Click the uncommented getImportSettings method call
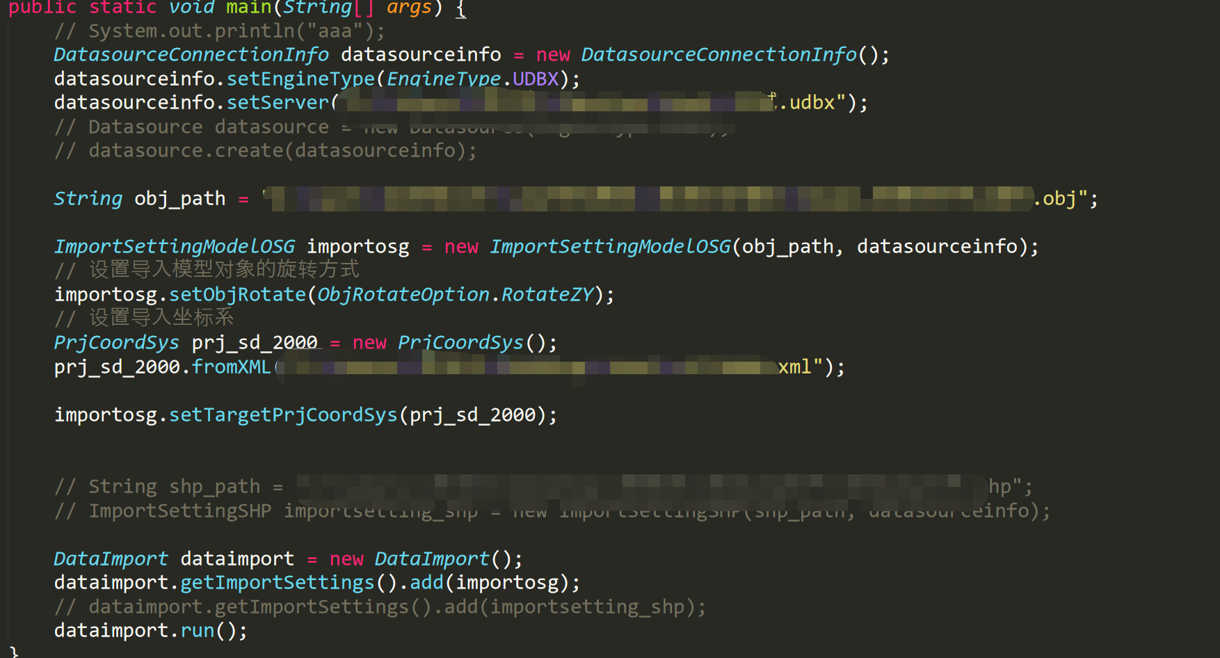The image size is (1220, 658). pos(277,583)
